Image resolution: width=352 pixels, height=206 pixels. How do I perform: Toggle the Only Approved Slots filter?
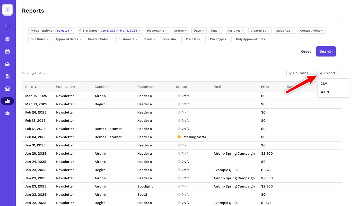[x=250, y=39]
